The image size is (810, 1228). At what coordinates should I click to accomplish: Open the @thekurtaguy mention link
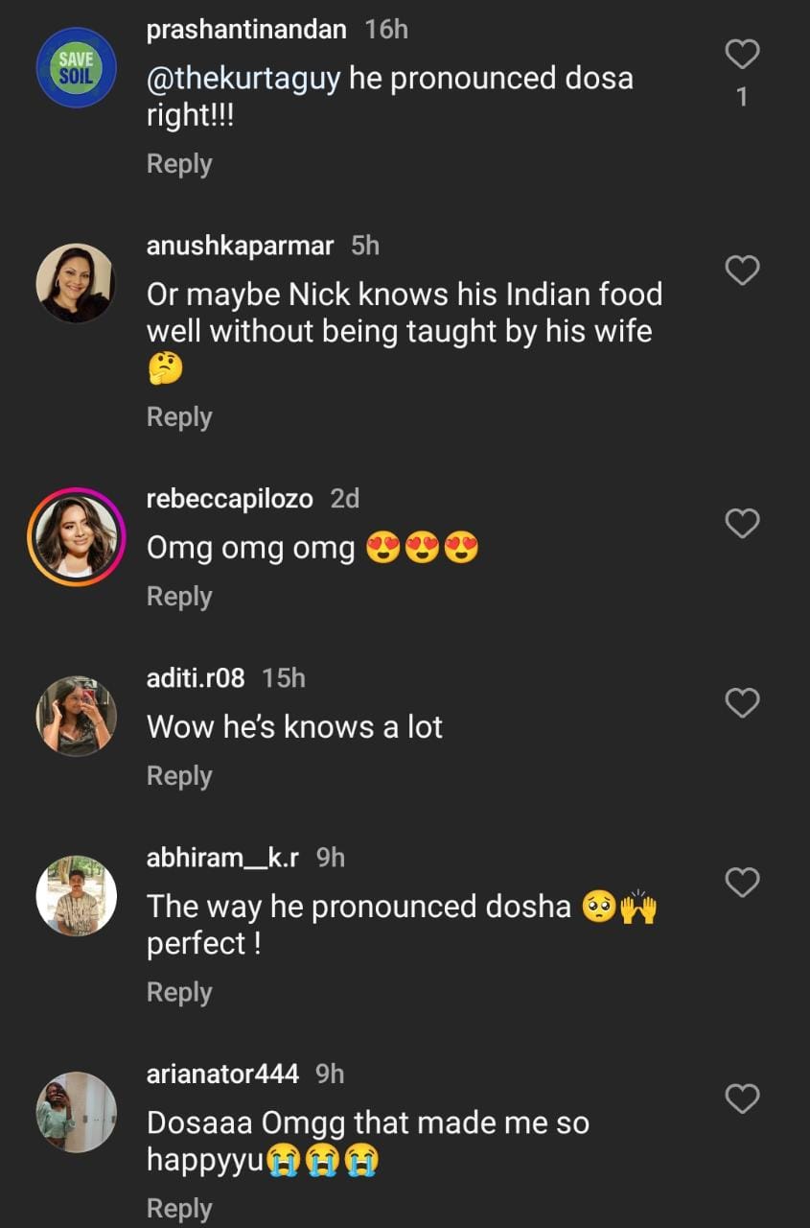pos(243,79)
